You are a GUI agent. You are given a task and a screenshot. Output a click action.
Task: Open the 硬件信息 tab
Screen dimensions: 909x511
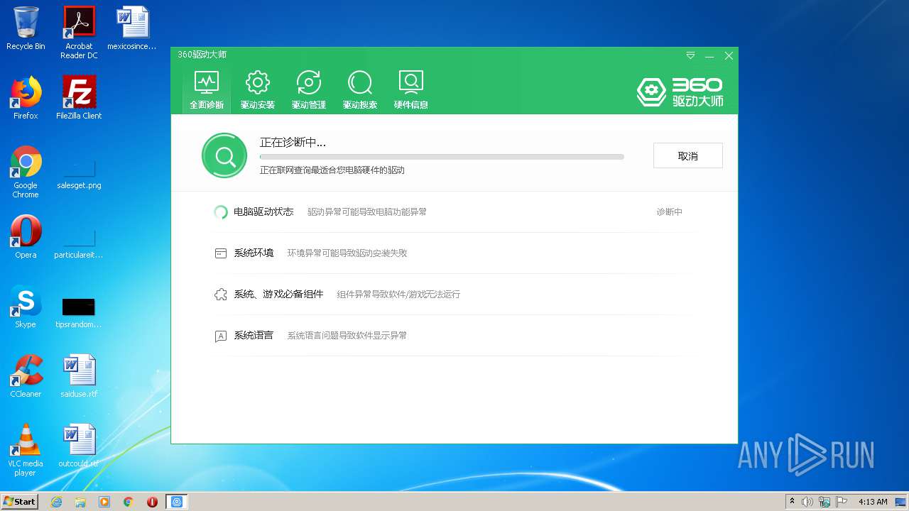tap(411, 90)
